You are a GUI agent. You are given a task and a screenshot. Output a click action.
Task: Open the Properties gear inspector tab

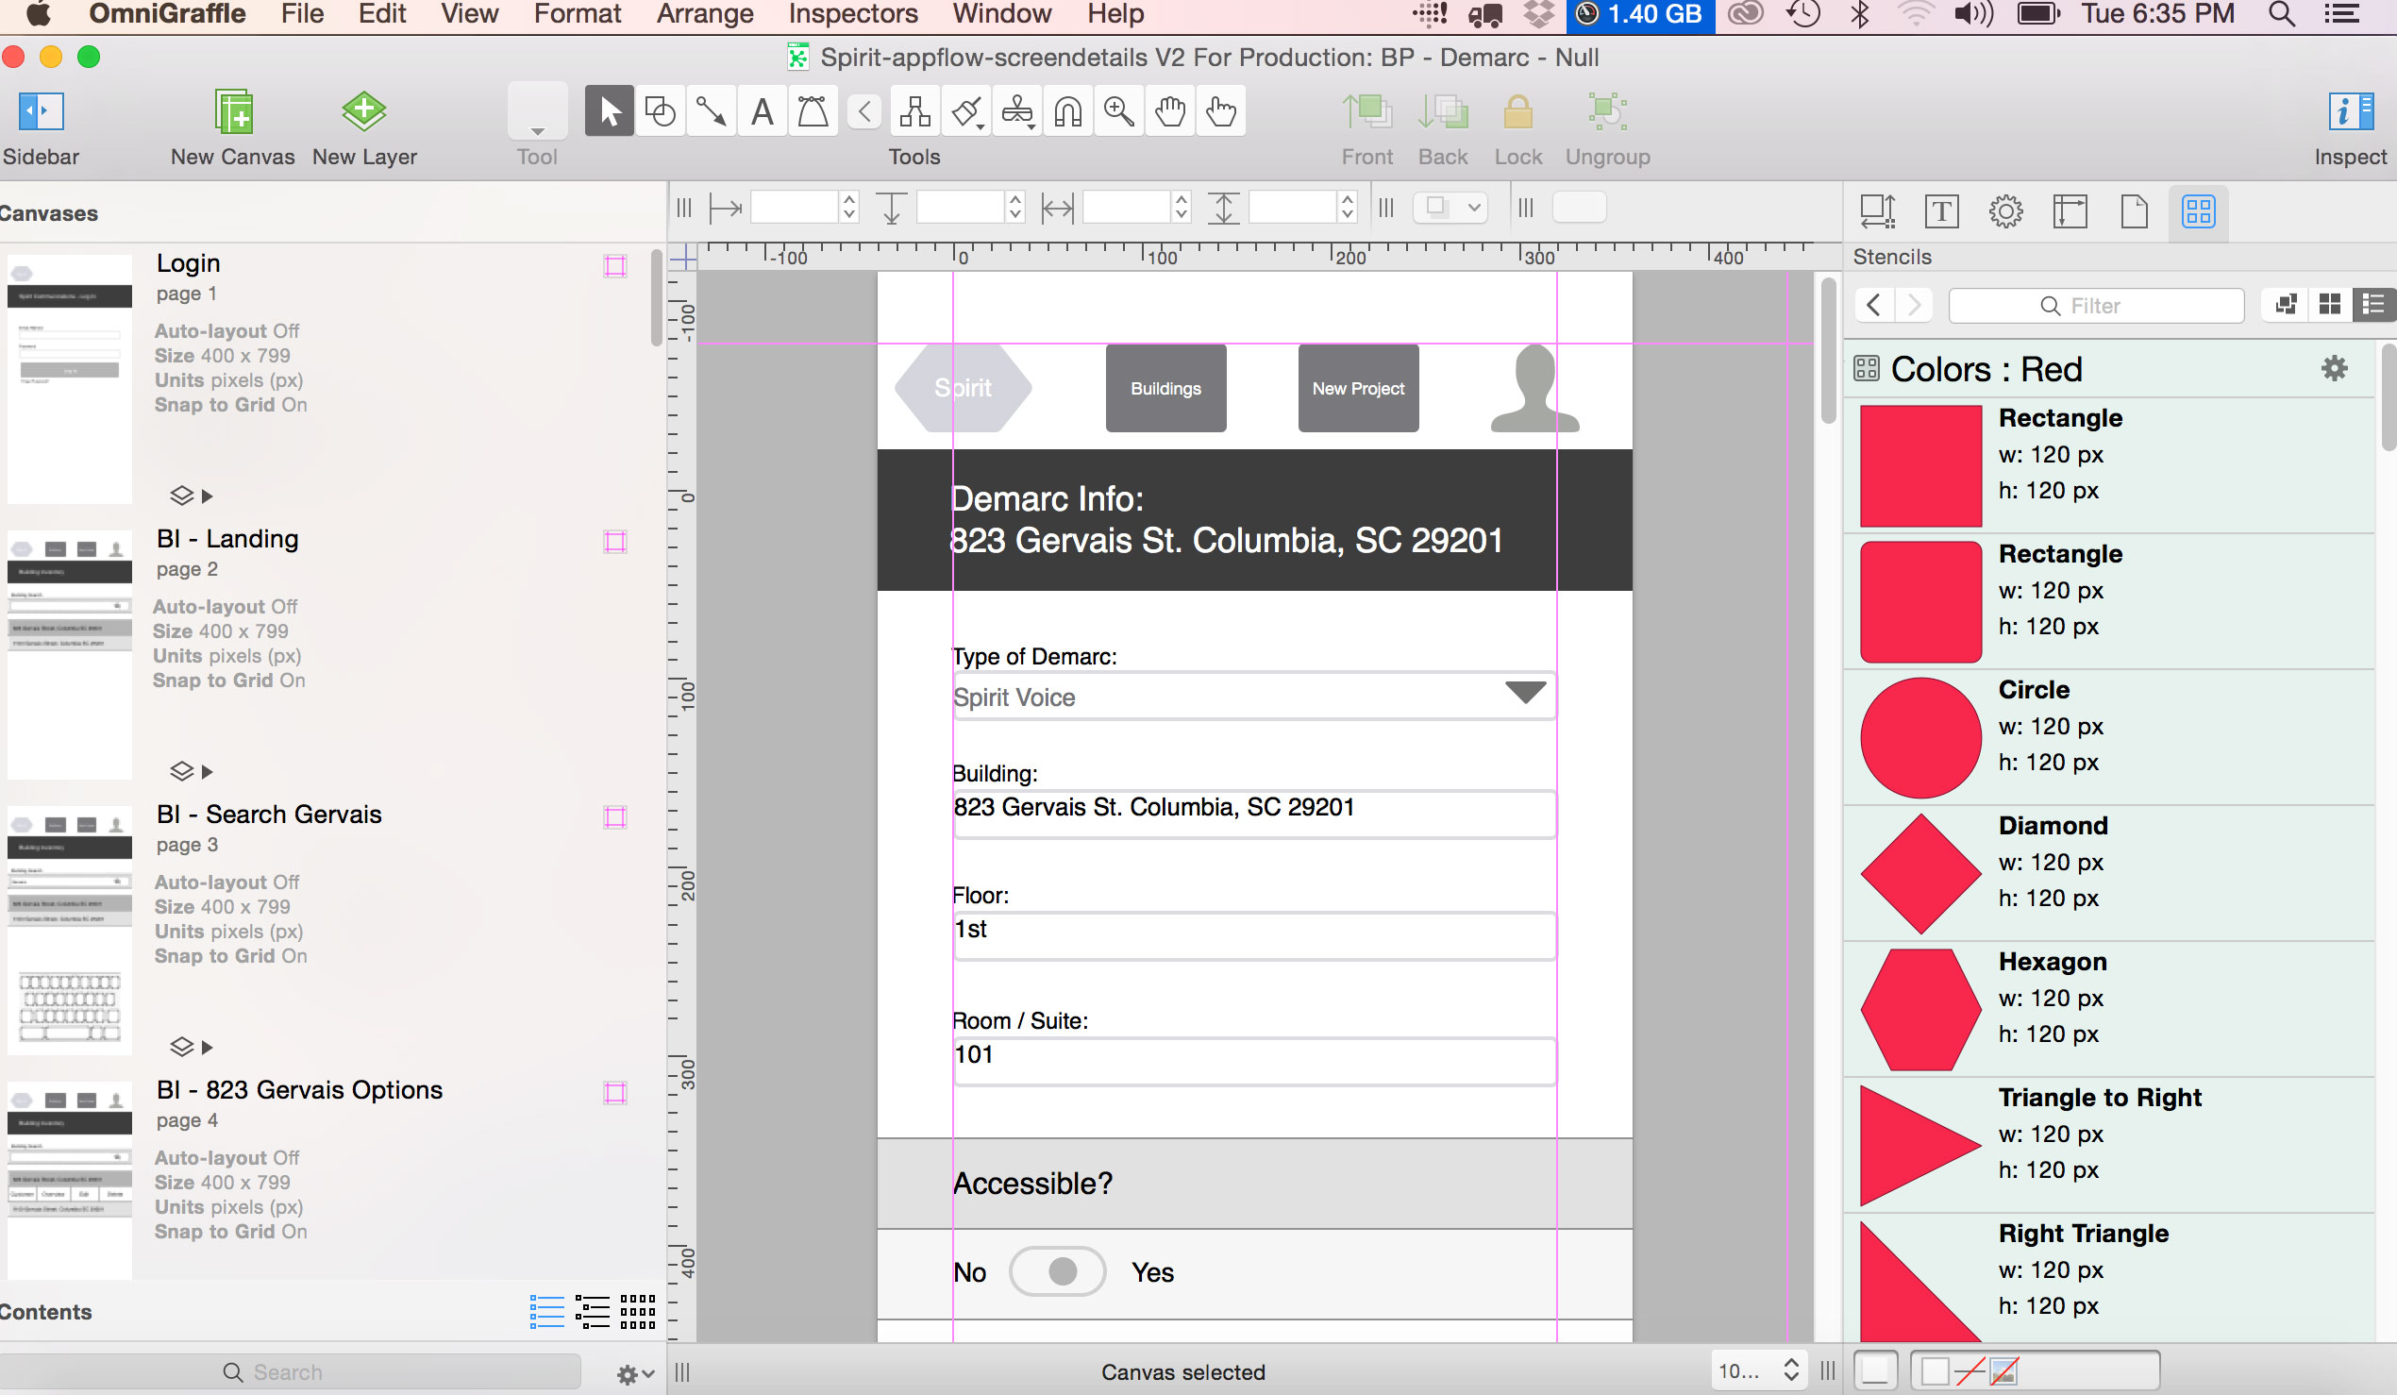click(x=2006, y=211)
